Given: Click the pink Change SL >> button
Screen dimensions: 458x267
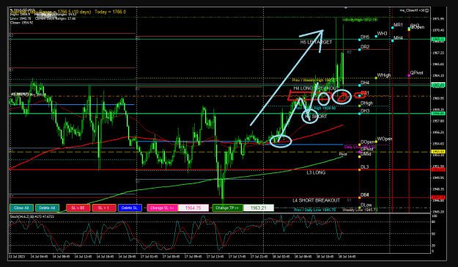Looking at the screenshot, I should pyautogui.click(x=162, y=208).
